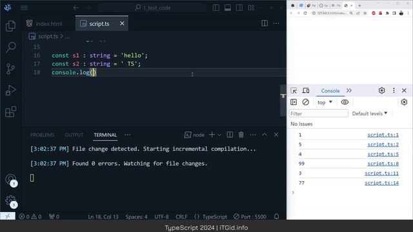Image resolution: width=413 pixels, height=232 pixels.
Task: Switch to the script.ts tab
Action: coord(99,24)
